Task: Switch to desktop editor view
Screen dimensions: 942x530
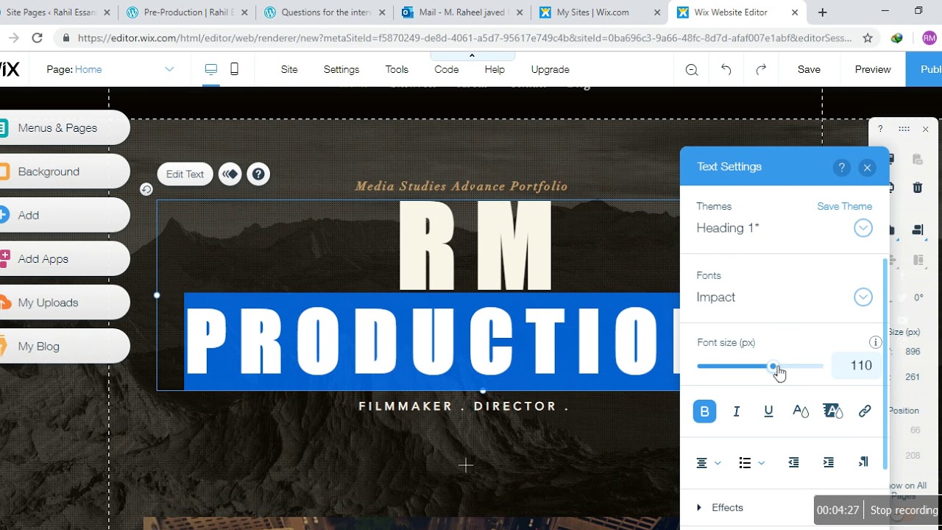Action: point(211,69)
